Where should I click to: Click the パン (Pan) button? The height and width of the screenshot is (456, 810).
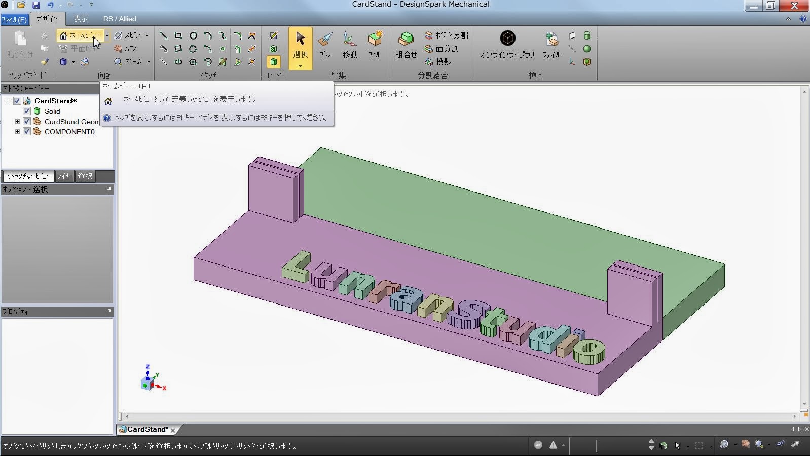[x=125, y=49]
